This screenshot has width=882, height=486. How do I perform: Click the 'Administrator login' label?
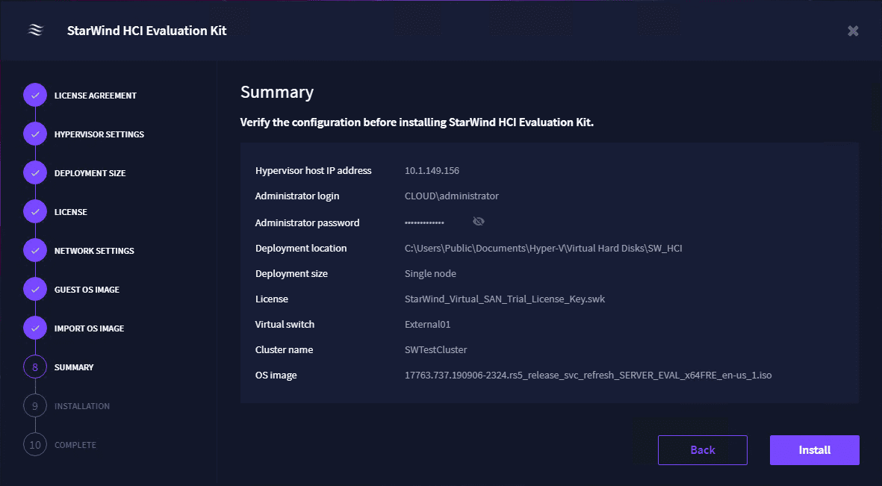297,196
